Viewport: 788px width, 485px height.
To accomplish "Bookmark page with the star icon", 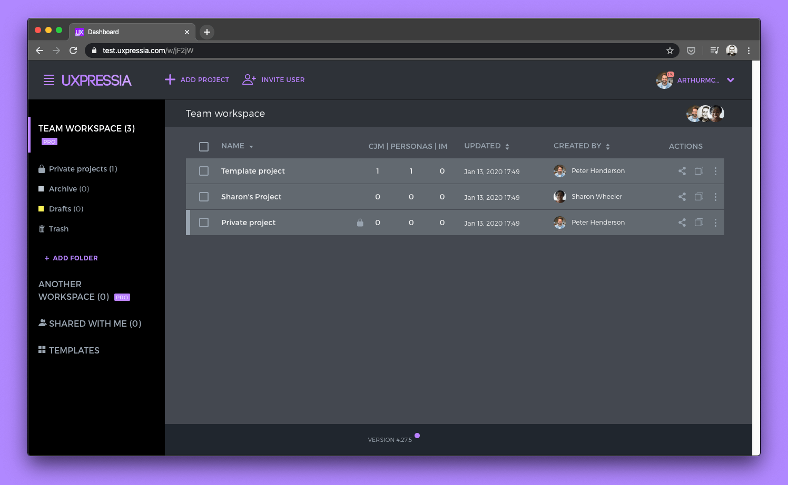I will click(670, 50).
